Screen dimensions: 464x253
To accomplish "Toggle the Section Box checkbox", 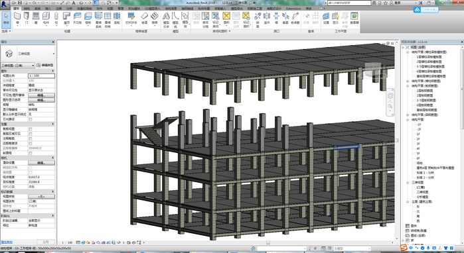I will 30,153.
